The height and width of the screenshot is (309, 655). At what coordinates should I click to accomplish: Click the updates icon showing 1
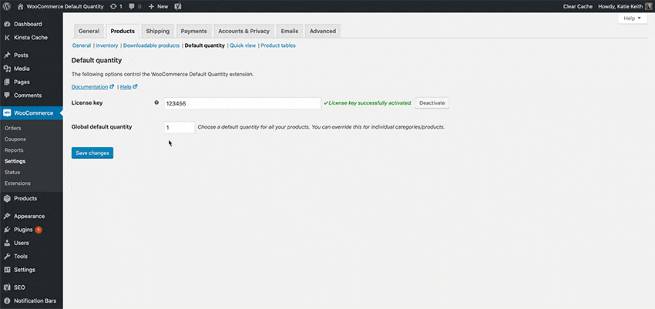[x=113, y=6]
